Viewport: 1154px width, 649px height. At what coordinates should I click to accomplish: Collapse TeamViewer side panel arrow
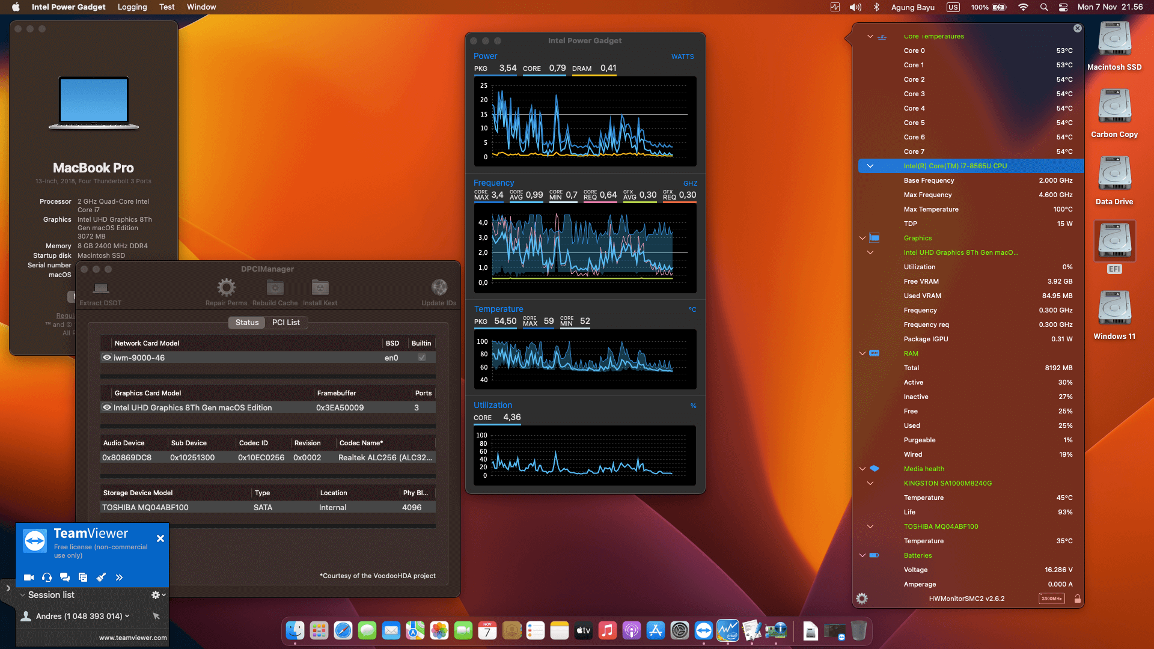point(8,588)
